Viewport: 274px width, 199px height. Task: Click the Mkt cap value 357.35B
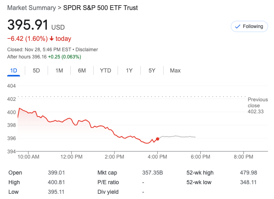pos(152,173)
